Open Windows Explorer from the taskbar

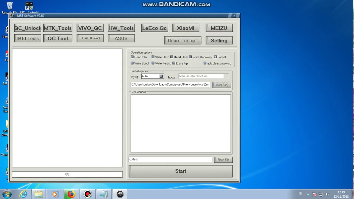(x=39, y=194)
